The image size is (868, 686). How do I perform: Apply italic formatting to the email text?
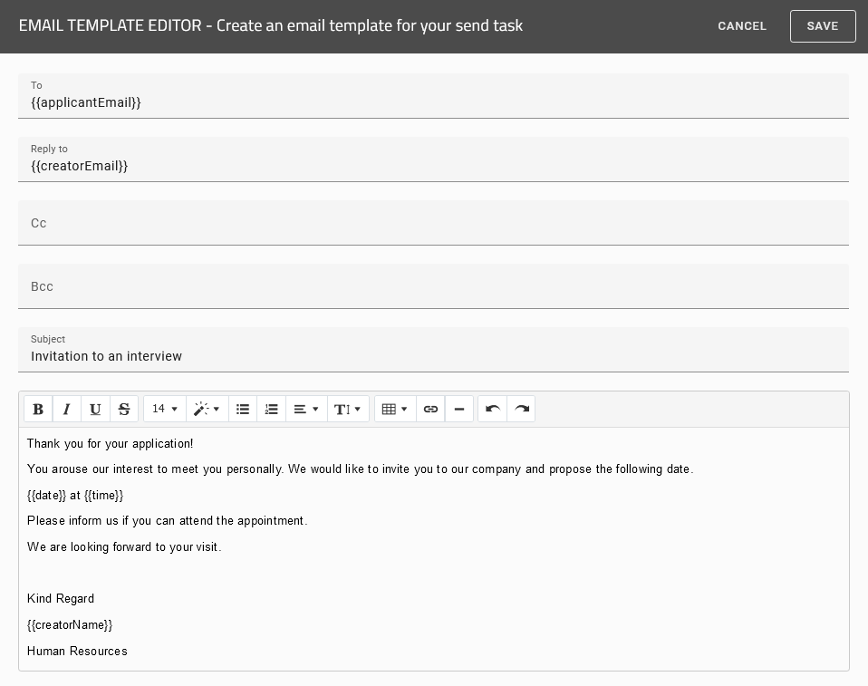[66, 409]
